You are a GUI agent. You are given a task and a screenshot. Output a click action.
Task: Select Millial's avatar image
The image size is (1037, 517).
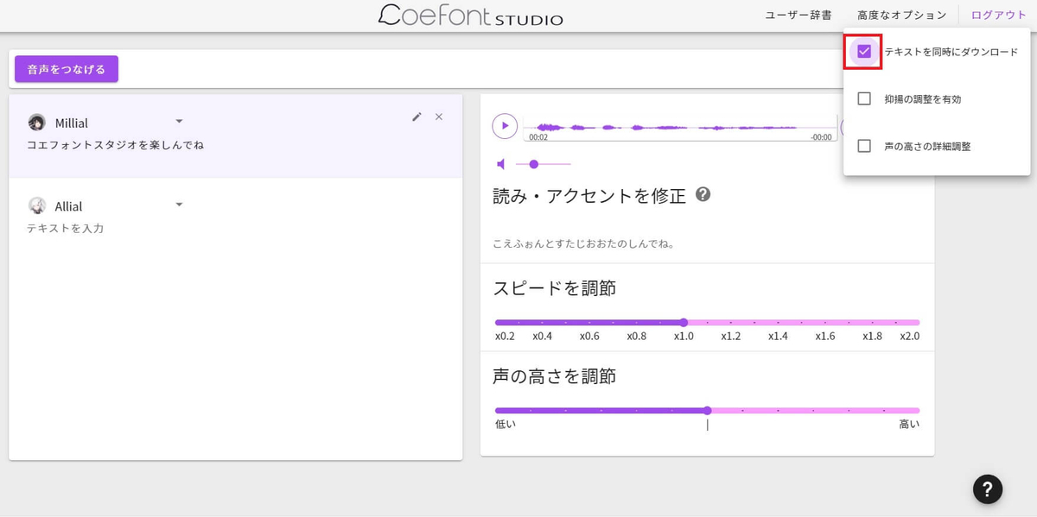point(36,122)
